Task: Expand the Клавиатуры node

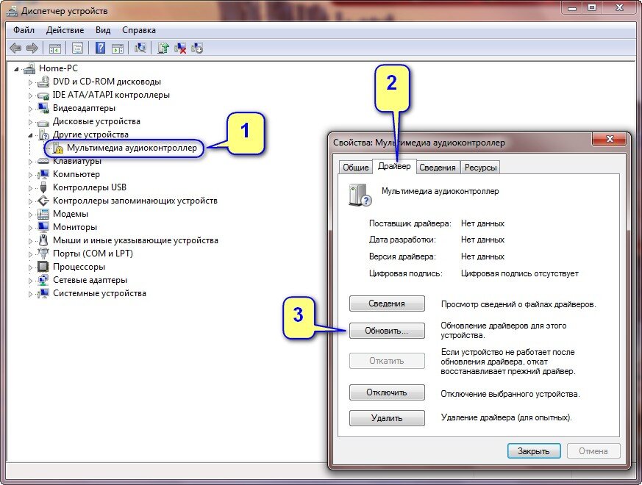Action: click(x=30, y=162)
